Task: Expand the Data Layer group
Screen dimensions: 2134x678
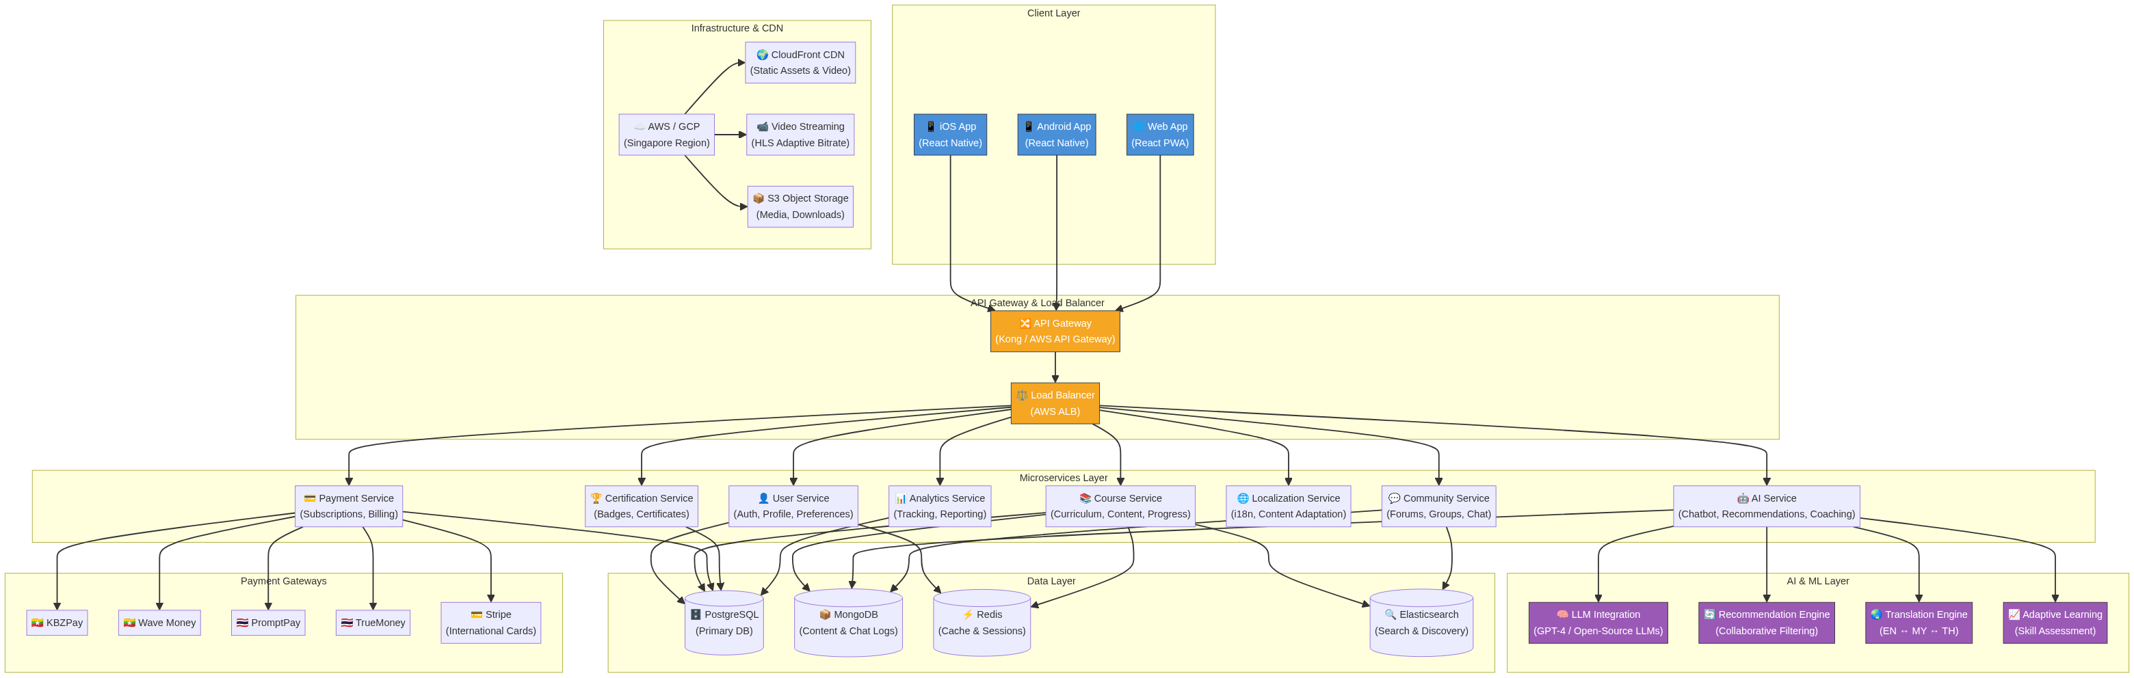Action: coord(1051,580)
